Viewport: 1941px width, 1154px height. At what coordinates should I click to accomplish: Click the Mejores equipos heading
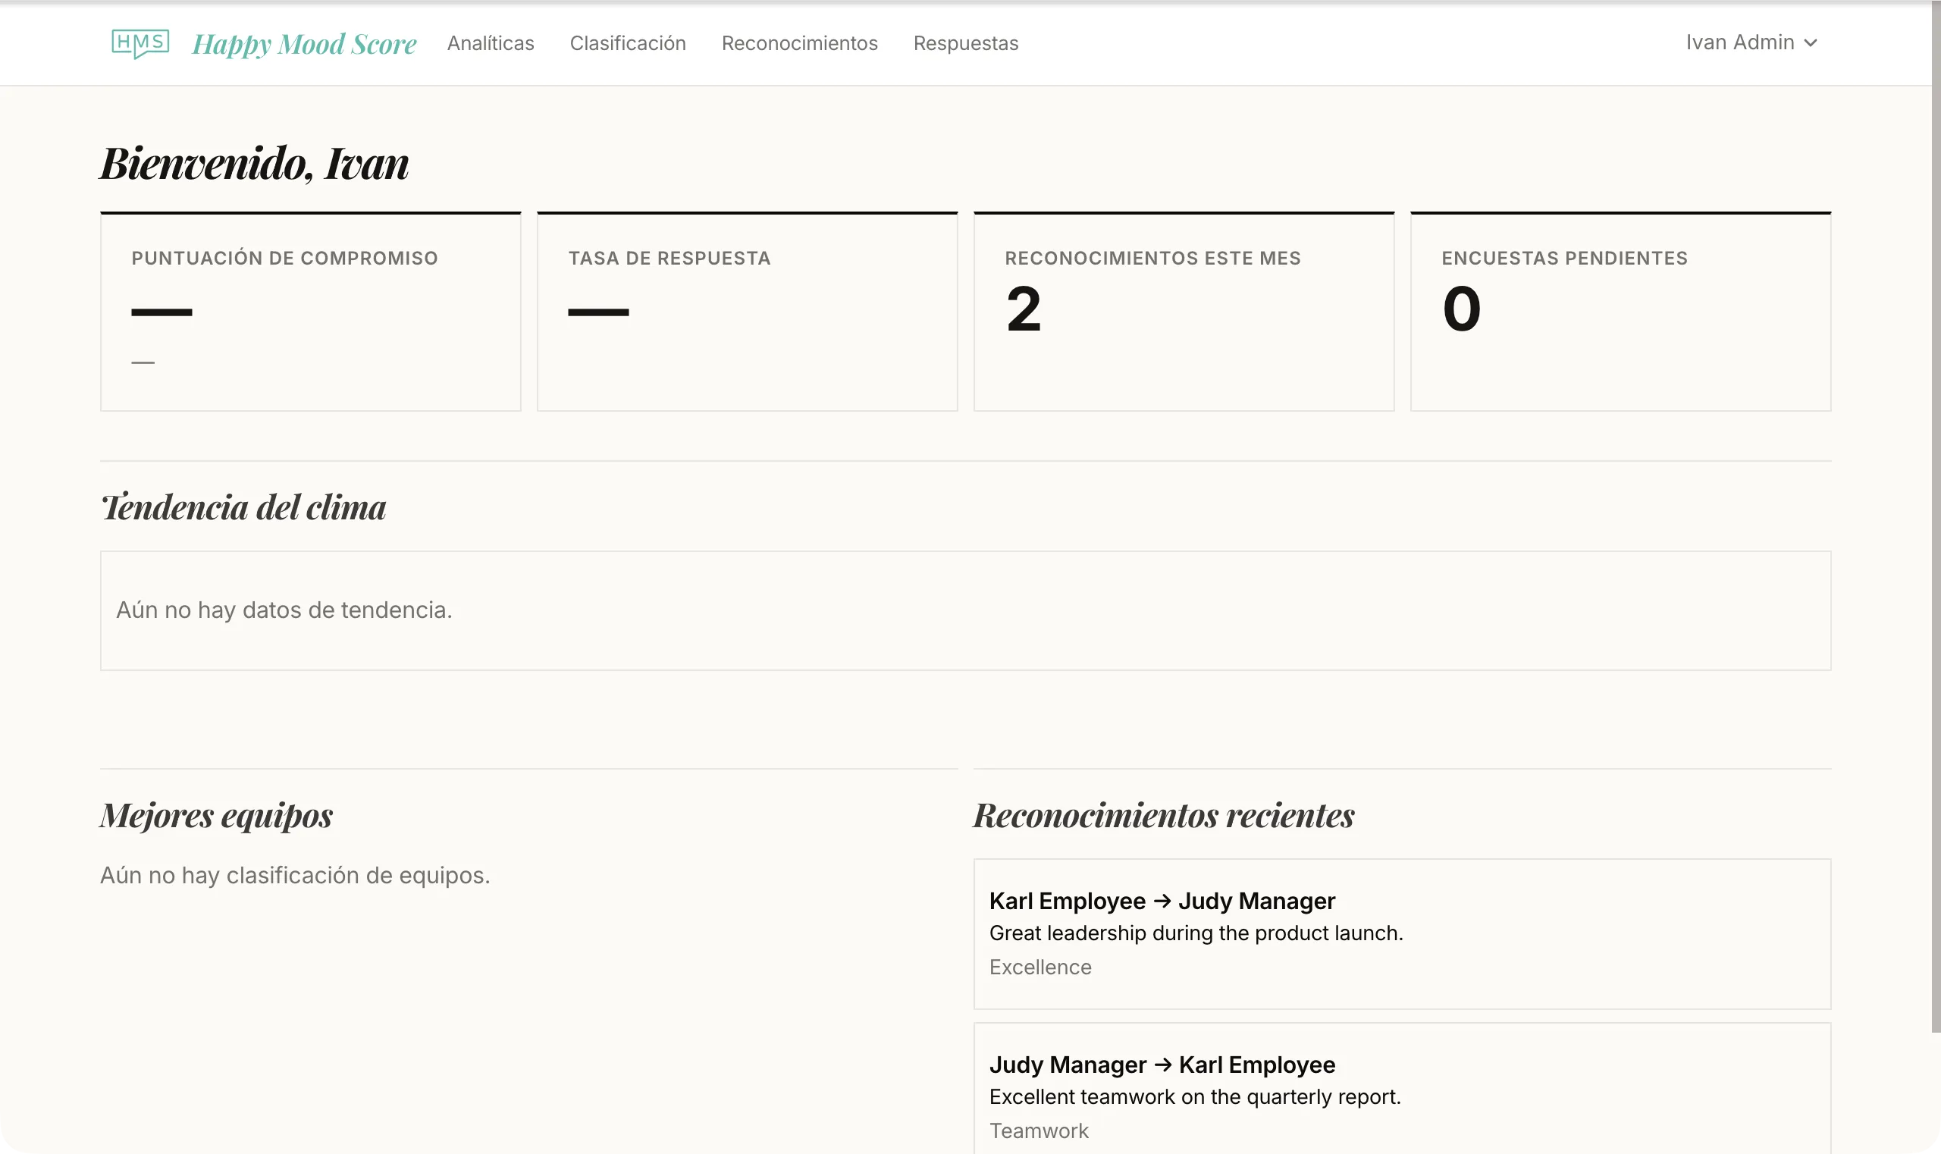[x=216, y=815]
